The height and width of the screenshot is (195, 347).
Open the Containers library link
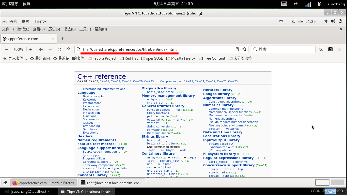tap(158, 153)
